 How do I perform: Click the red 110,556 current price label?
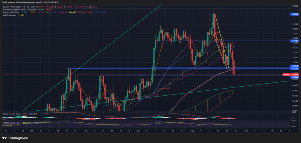(295, 74)
